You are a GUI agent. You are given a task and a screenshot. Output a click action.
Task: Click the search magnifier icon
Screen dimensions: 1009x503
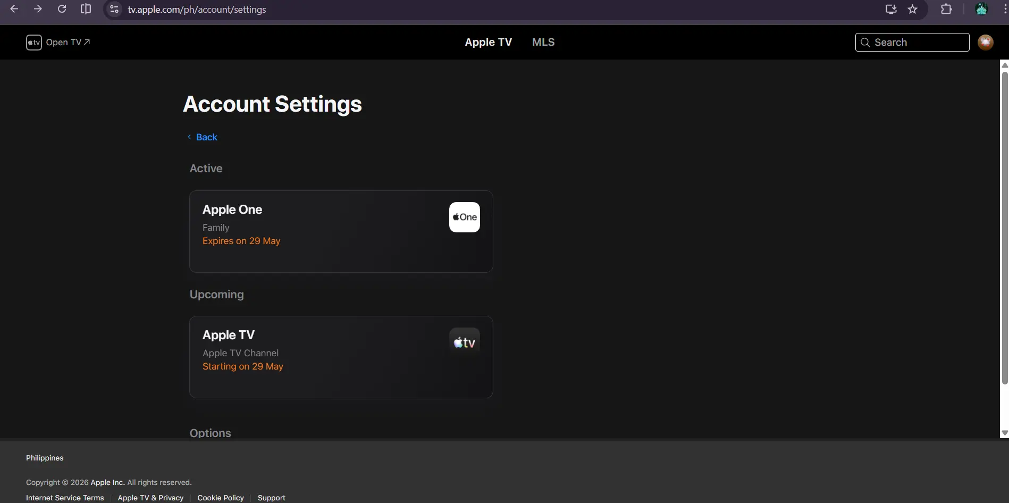click(x=865, y=43)
